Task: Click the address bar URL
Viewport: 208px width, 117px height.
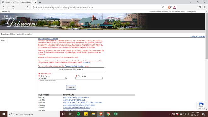Action: [65, 8]
